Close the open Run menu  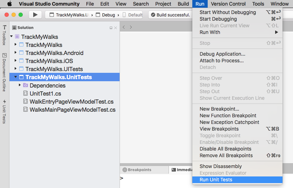200,4
